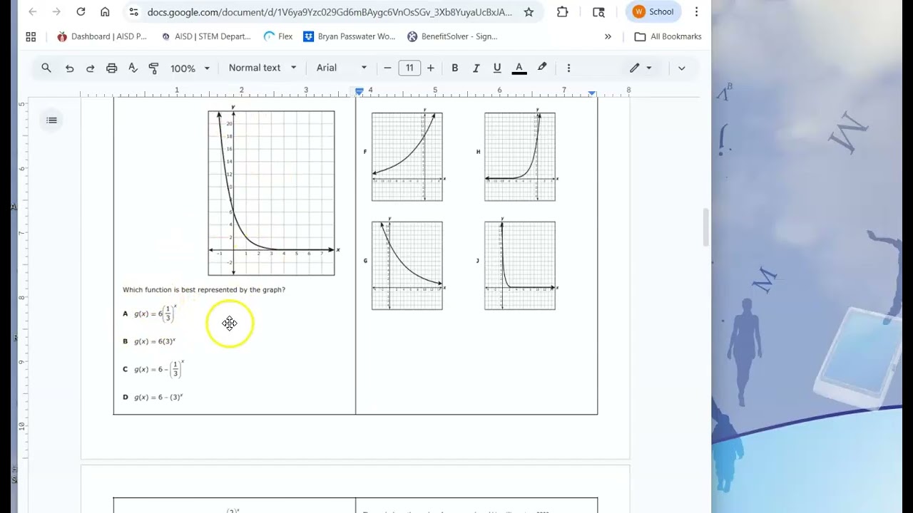Screen dimensions: 913x513
Task: Click the search magnifier in the Docs toolbar
Action: pyautogui.click(x=46, y=68)
